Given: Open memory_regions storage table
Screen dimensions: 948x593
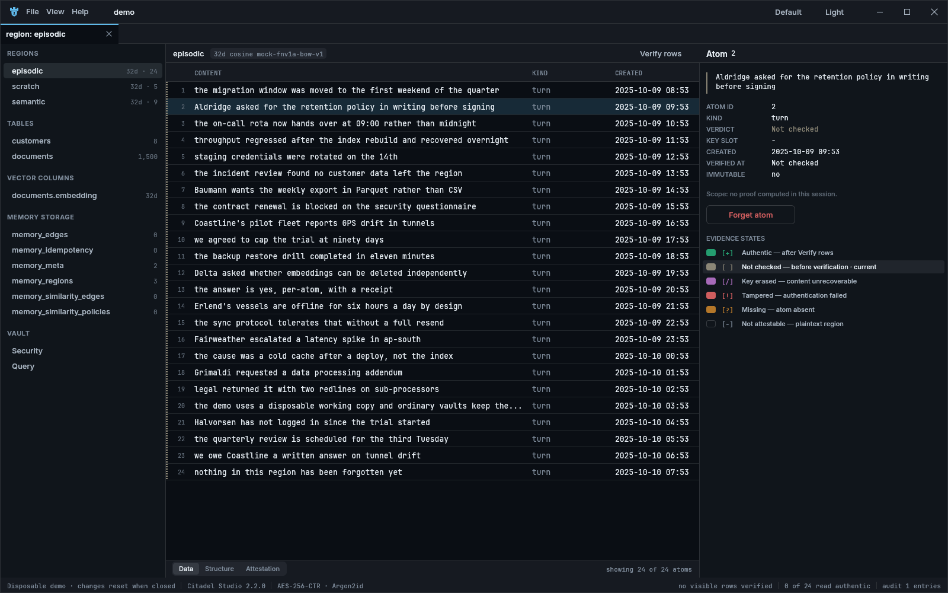Looking at the screenshot, I should (83, 280).
